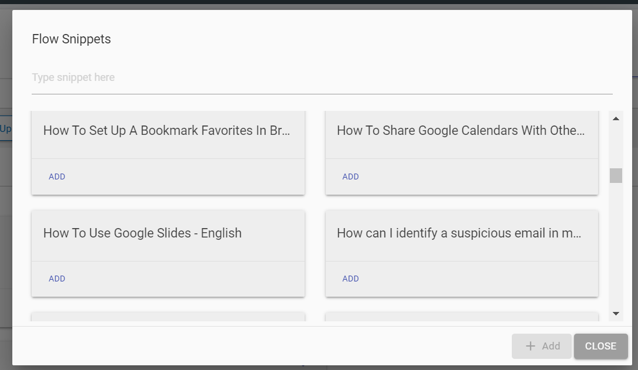Image resolution: width=638 pixels, height=370 pixels.
Task: Click the partially visible card at bottom right
Action: 461,317
